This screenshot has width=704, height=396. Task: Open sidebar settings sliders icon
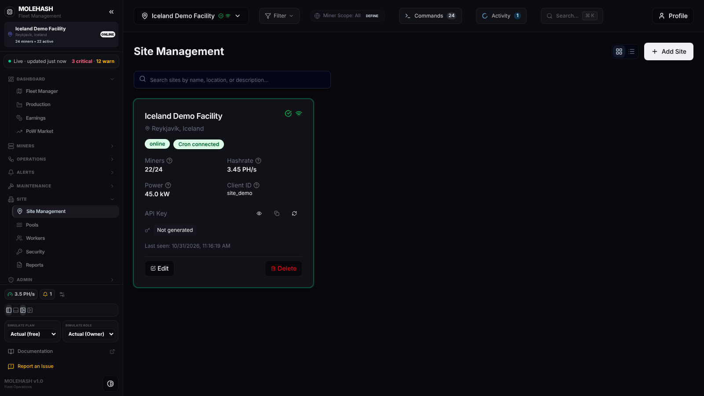coord(62,294)
